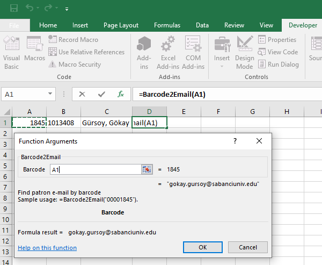Select column F header
322x265 pixels.
pyautogui.click(x=218, y=111)
